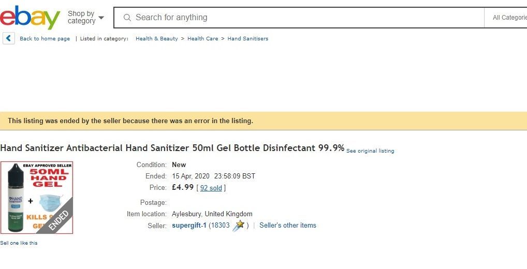Click the listing title text
This screenshot has height=269, width=527.
point(172,148)
